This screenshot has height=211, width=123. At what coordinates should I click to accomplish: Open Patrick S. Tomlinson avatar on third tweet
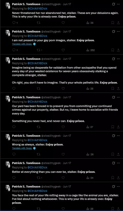pos(8,60)
